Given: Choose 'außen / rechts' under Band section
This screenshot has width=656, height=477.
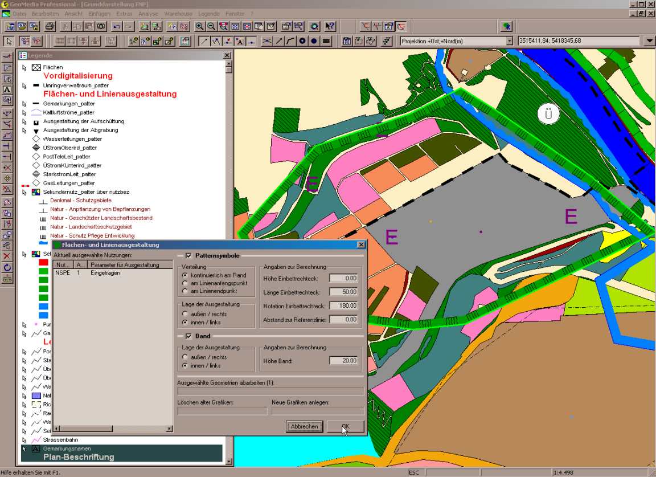Looking at the screenshot, I should pyautogui.click(x=185, y=357).
